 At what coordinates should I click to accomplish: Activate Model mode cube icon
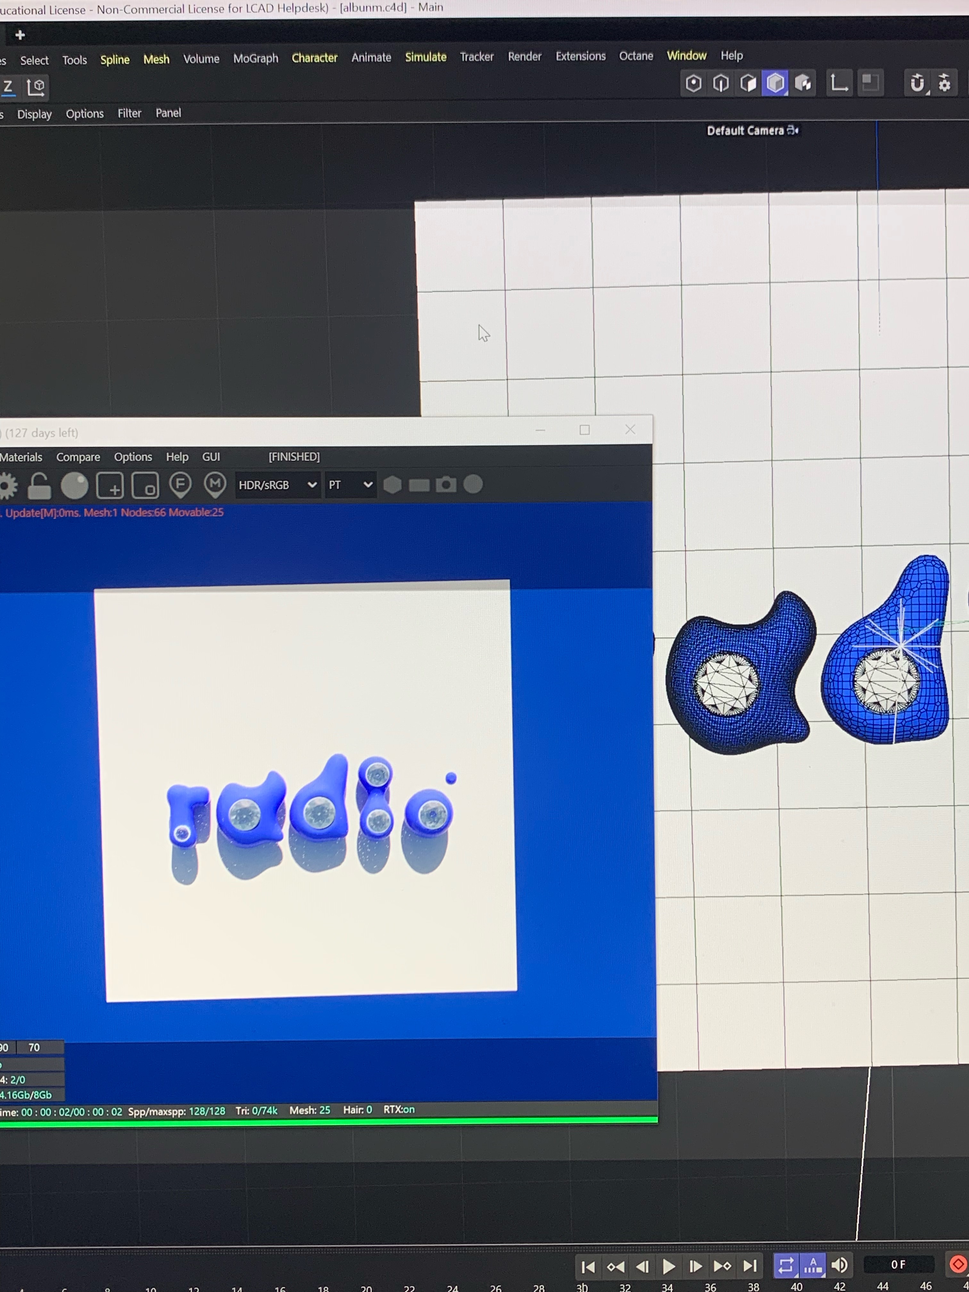(776, 84)
